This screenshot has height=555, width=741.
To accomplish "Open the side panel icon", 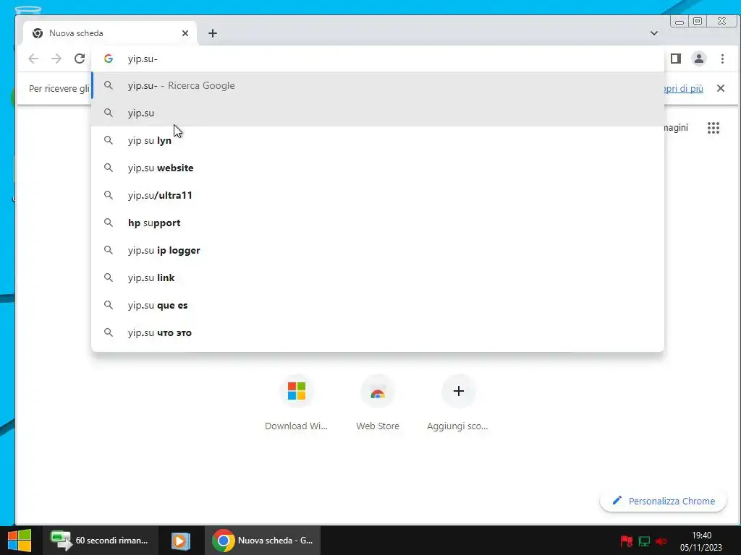I will (x=676, y=59).
